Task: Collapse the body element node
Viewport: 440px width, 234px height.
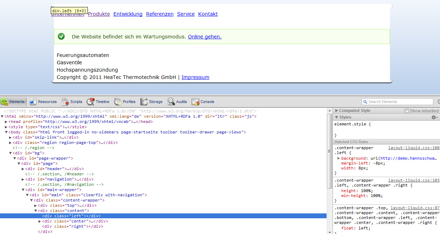Action: (6, 132)
